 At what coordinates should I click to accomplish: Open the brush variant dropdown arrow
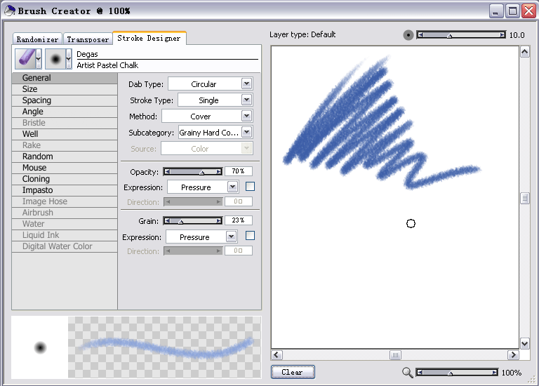pos(69,59)
